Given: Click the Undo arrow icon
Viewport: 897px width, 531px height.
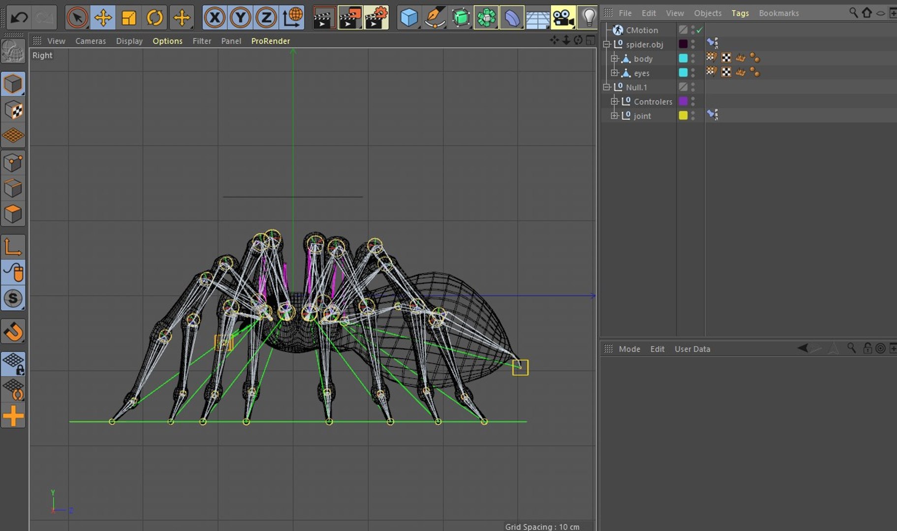Looking at the screenshot, I should (x=19, y=18).
